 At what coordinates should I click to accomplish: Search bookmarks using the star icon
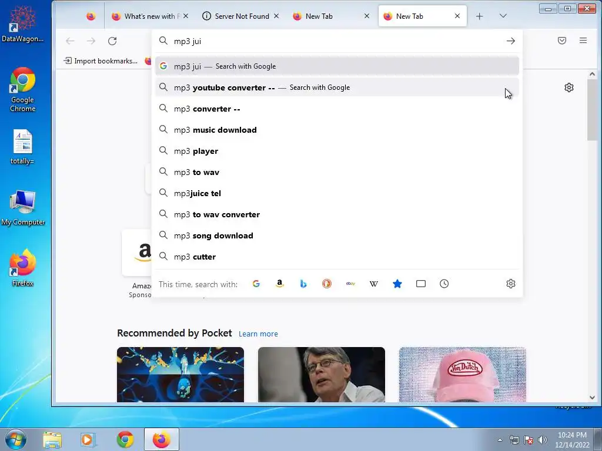(397, 284)
